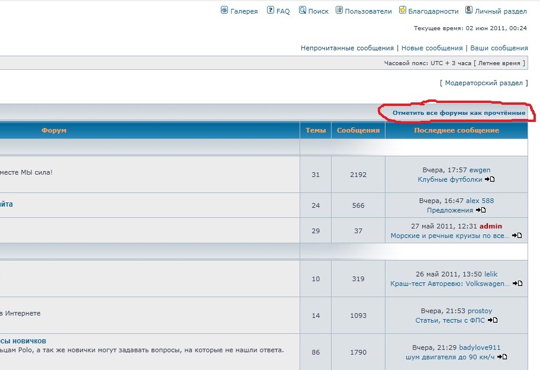This screenshot has width=540, height=370.
Task: Click latest post icon after шум двигателя до 90 км/ч
Action: (503, 357)
